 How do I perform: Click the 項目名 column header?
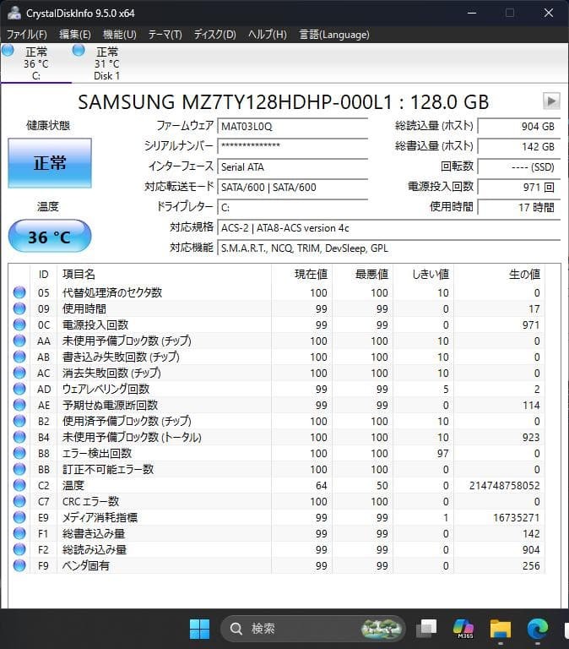(79, 274)
